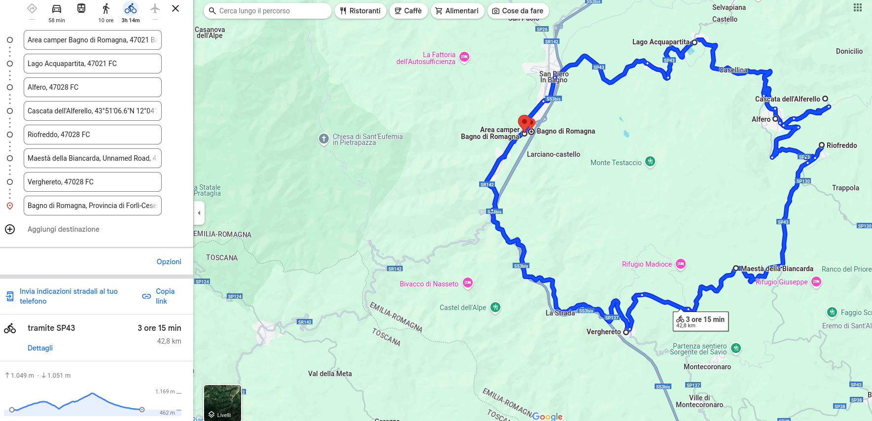Expand route Dettagli
872x421 pixels.
tap(40, 348)
